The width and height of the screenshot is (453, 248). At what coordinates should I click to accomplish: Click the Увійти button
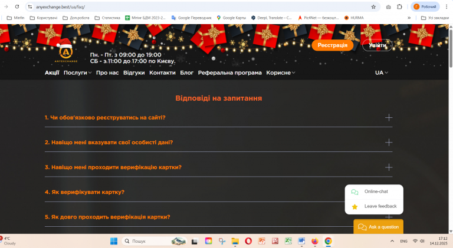click(377, 45)
